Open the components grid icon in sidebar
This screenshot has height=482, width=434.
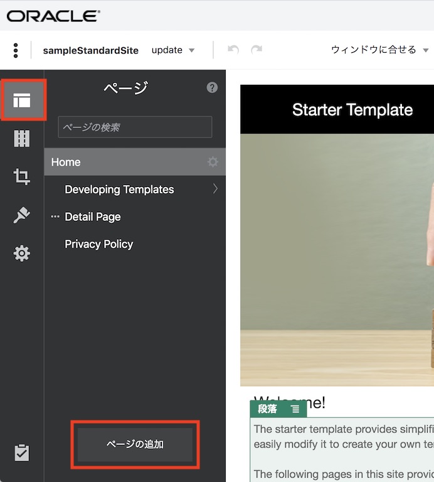coord(22,139)
